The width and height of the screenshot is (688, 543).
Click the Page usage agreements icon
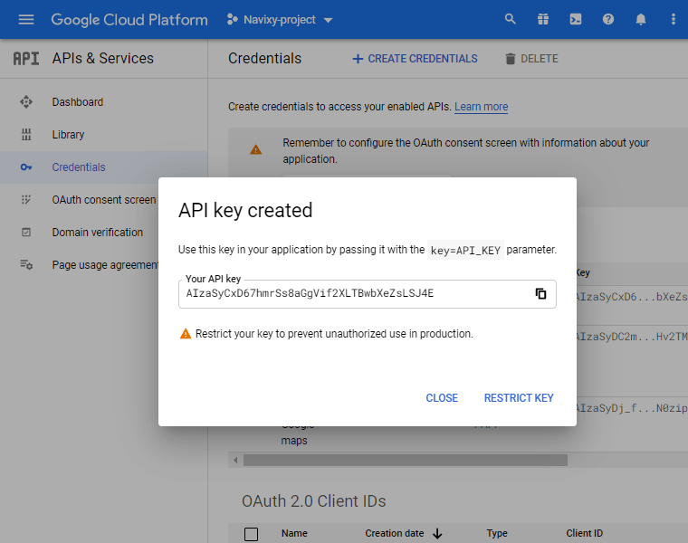pos(26,264)
